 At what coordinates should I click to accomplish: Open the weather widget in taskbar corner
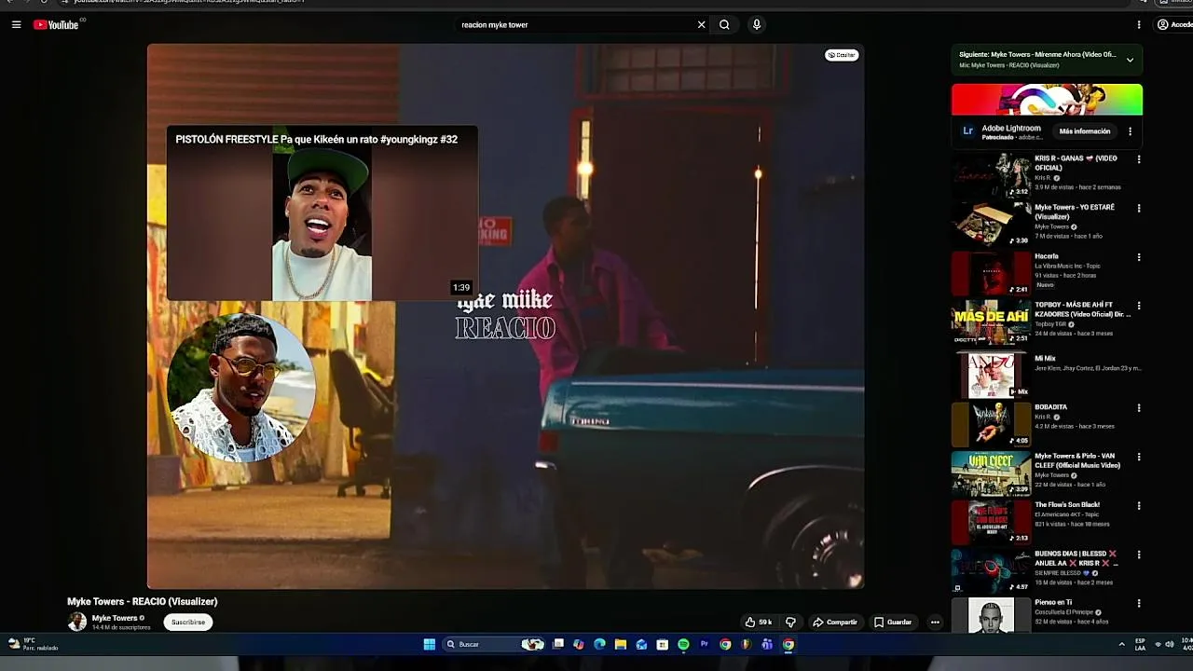click(34, 644)
